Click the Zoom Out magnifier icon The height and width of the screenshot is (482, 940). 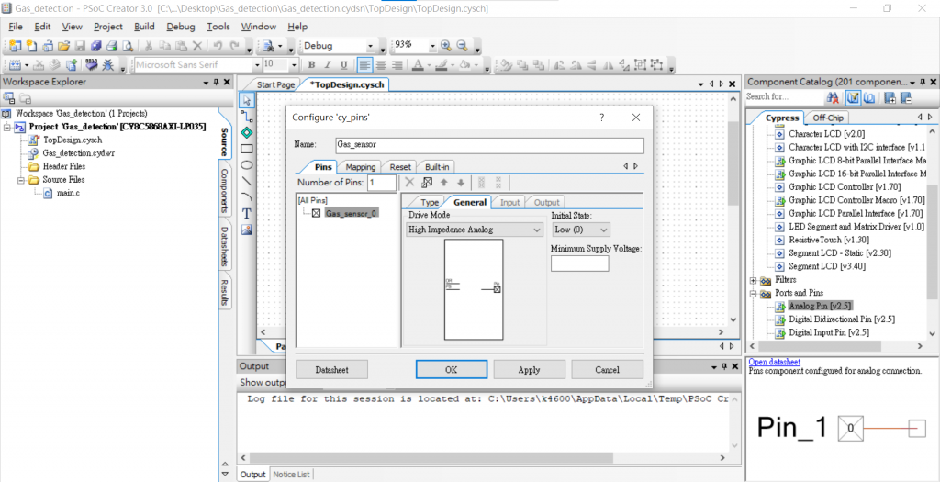pyautogui.click(x=463, y=46)
